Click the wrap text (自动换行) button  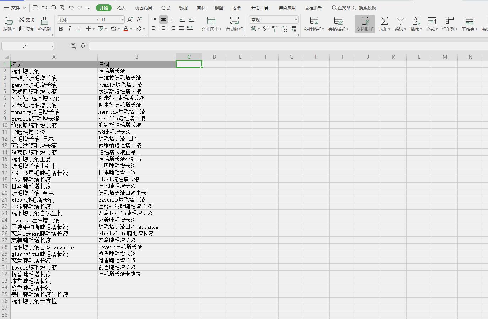coord(235,24)
